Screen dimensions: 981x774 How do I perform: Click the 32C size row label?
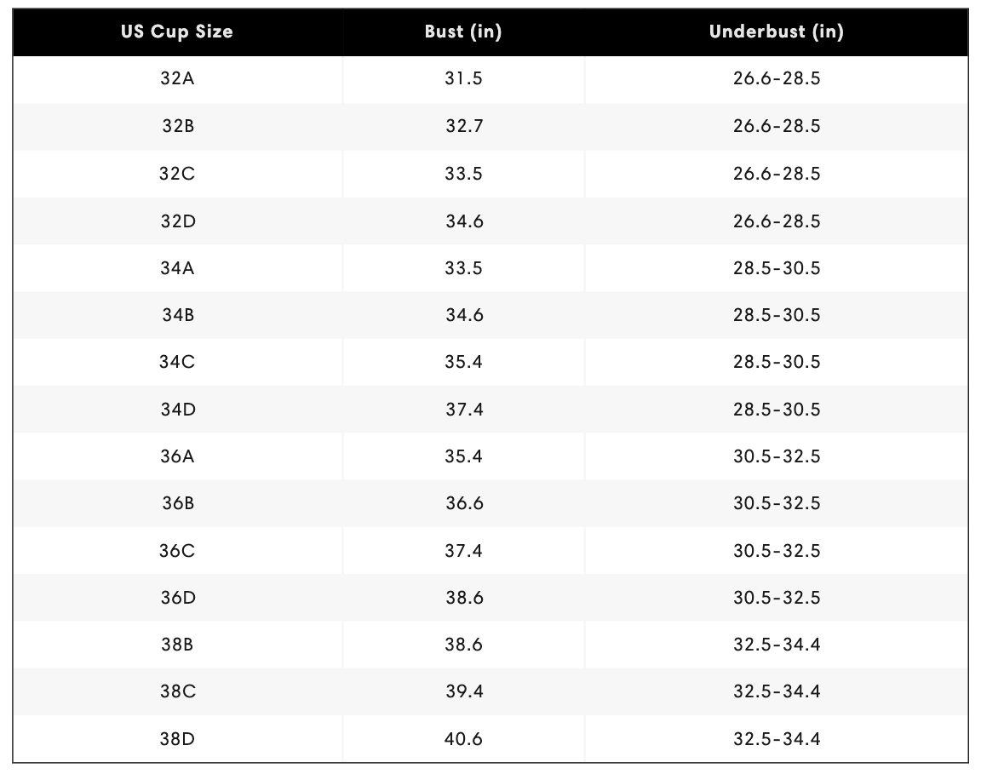tap(177, 174)
